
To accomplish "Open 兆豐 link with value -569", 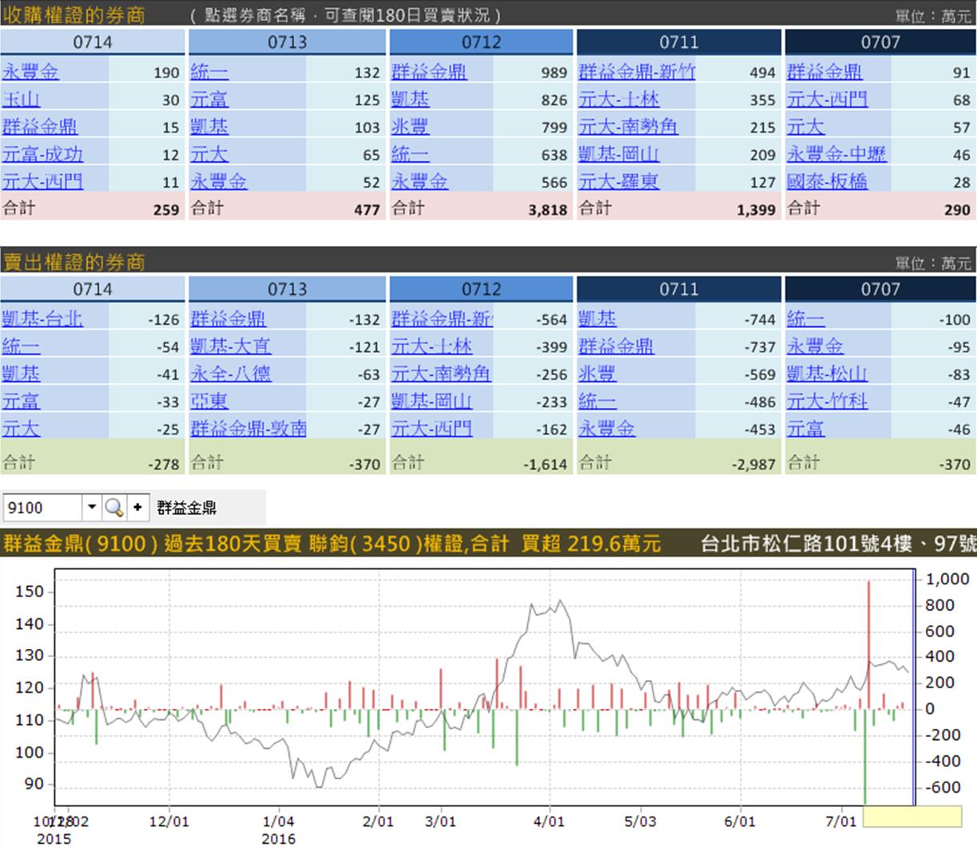I will pos(598,374).
